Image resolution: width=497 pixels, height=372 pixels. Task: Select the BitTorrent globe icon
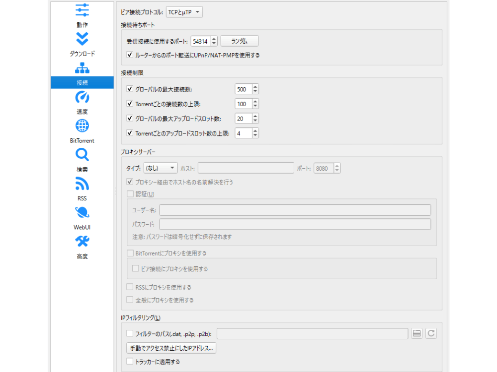(x=82, y=126)
